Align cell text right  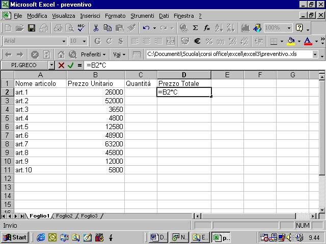click(x=158, y=41)
